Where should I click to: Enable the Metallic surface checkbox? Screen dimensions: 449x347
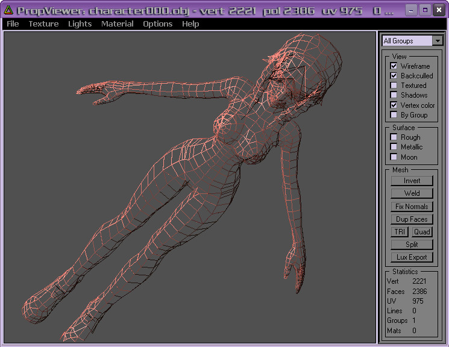394,147
